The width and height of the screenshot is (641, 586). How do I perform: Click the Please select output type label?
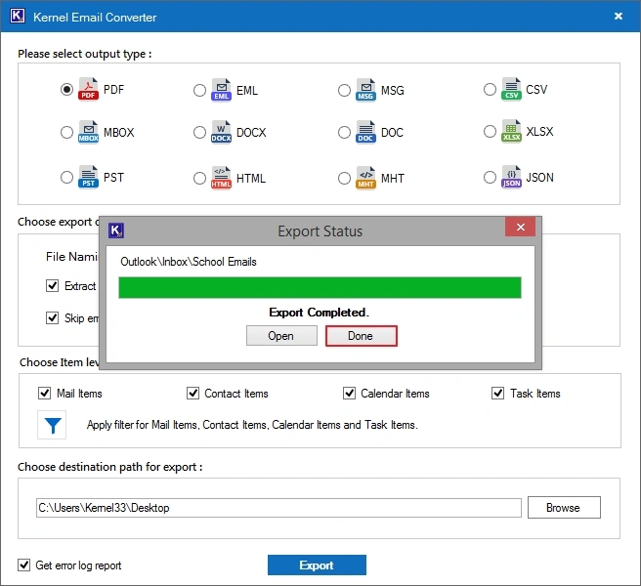pos(85,54)
